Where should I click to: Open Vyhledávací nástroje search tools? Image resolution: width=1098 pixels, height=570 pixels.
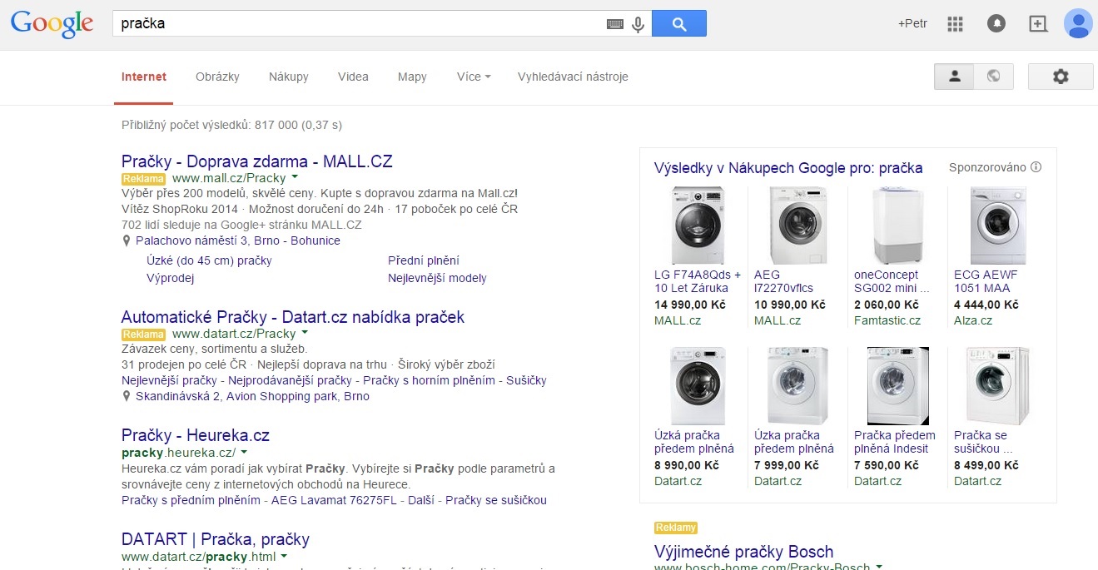573,77
